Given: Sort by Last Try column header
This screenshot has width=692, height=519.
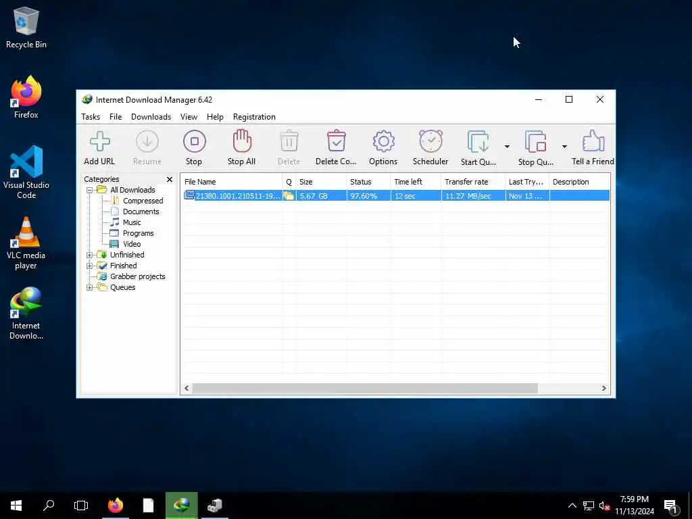Looking at the screenshot, I should [x=527, y=182].
